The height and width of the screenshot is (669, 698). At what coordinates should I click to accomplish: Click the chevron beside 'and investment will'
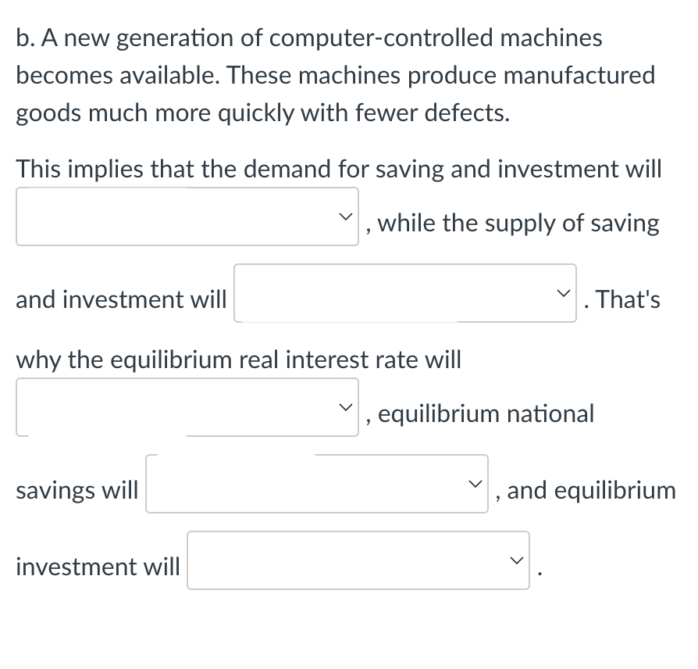564,292
